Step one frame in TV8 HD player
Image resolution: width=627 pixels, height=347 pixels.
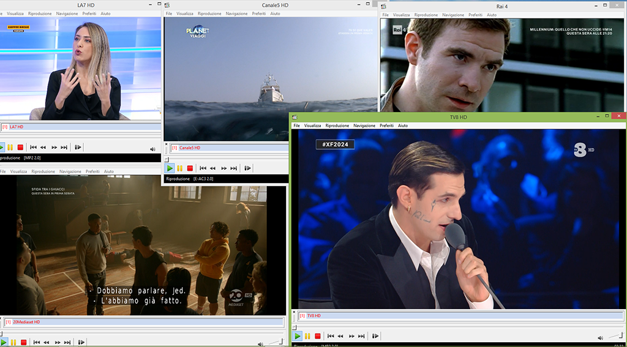click(x=375, y=336)
